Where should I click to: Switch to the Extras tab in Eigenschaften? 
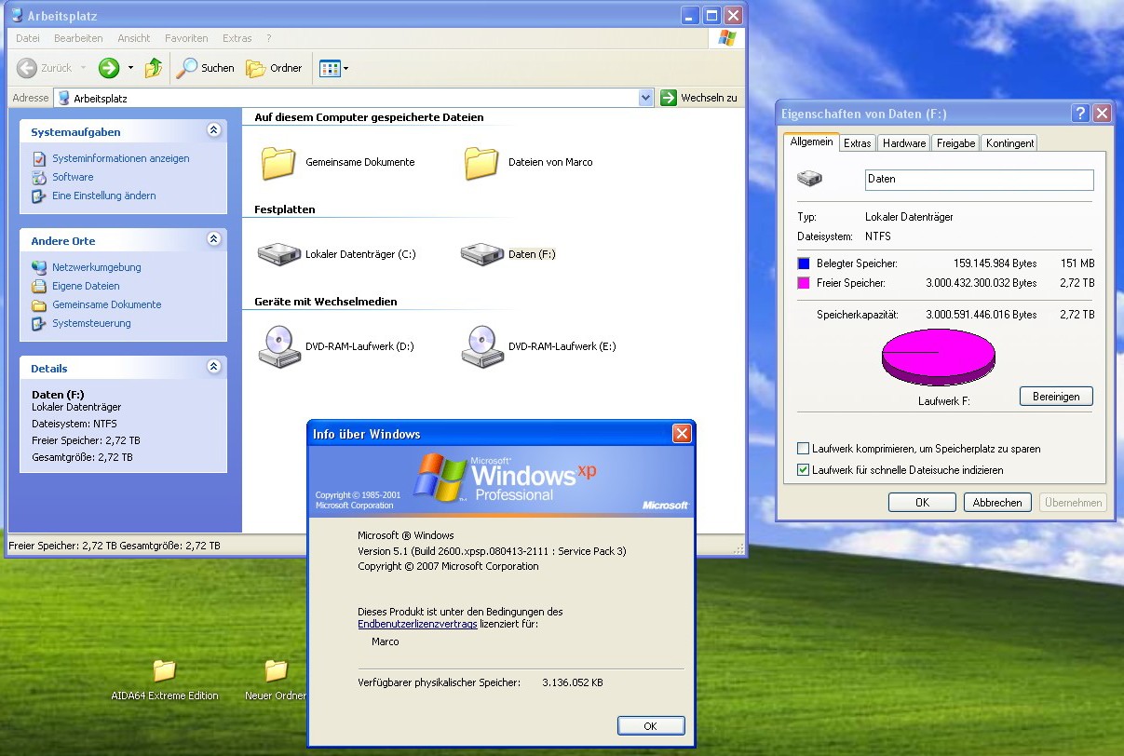point(858,143)
